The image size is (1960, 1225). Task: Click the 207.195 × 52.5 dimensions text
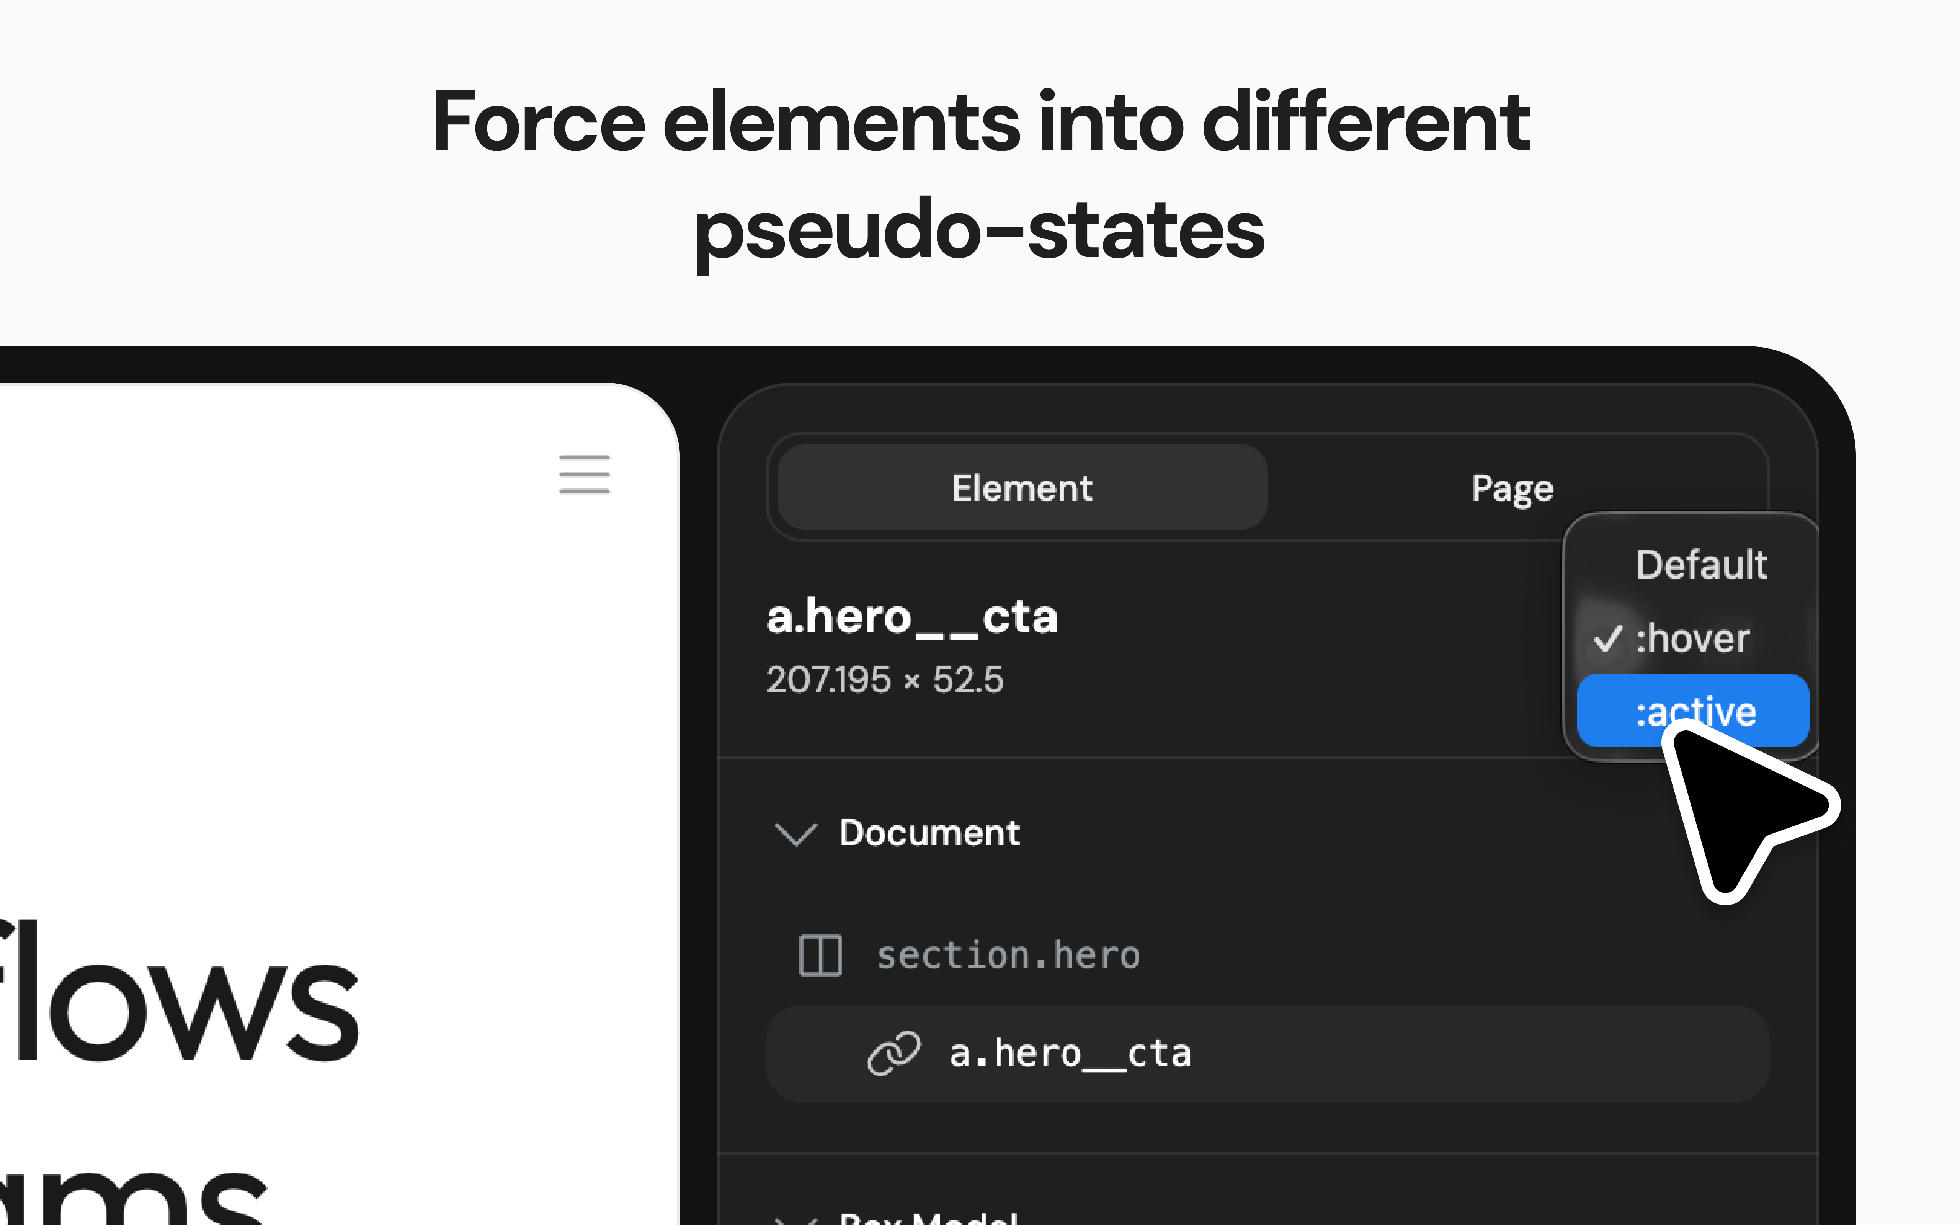(x=884, y=679)
